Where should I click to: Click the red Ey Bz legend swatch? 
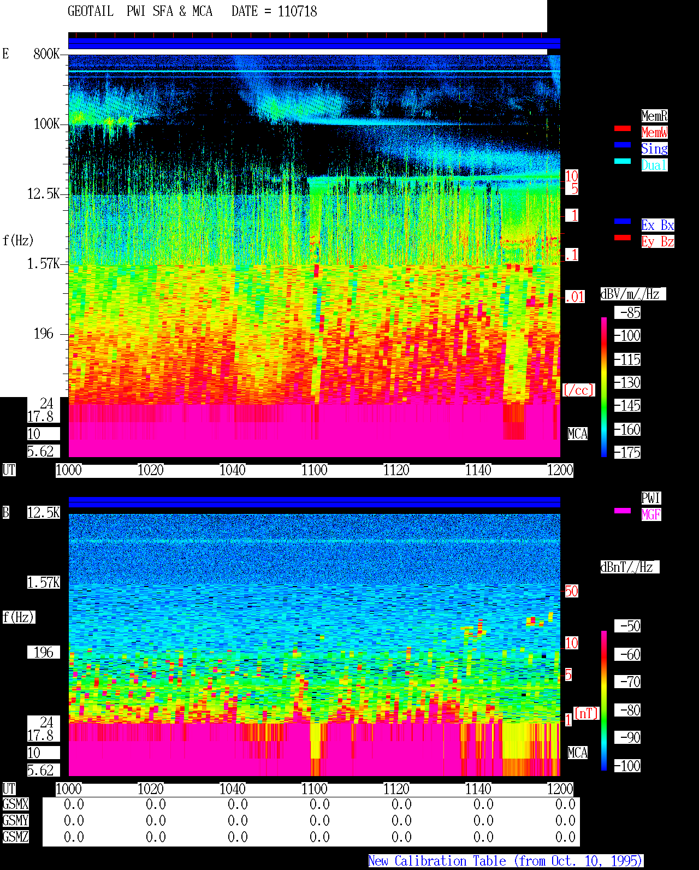(x=623, y=238)
